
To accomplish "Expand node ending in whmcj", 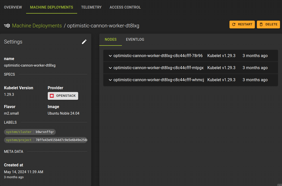I will 110,80.
